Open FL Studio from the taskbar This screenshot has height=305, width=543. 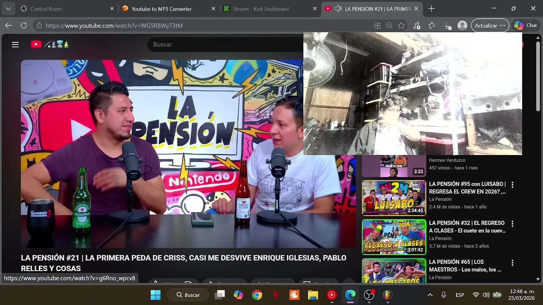(387, 295)
